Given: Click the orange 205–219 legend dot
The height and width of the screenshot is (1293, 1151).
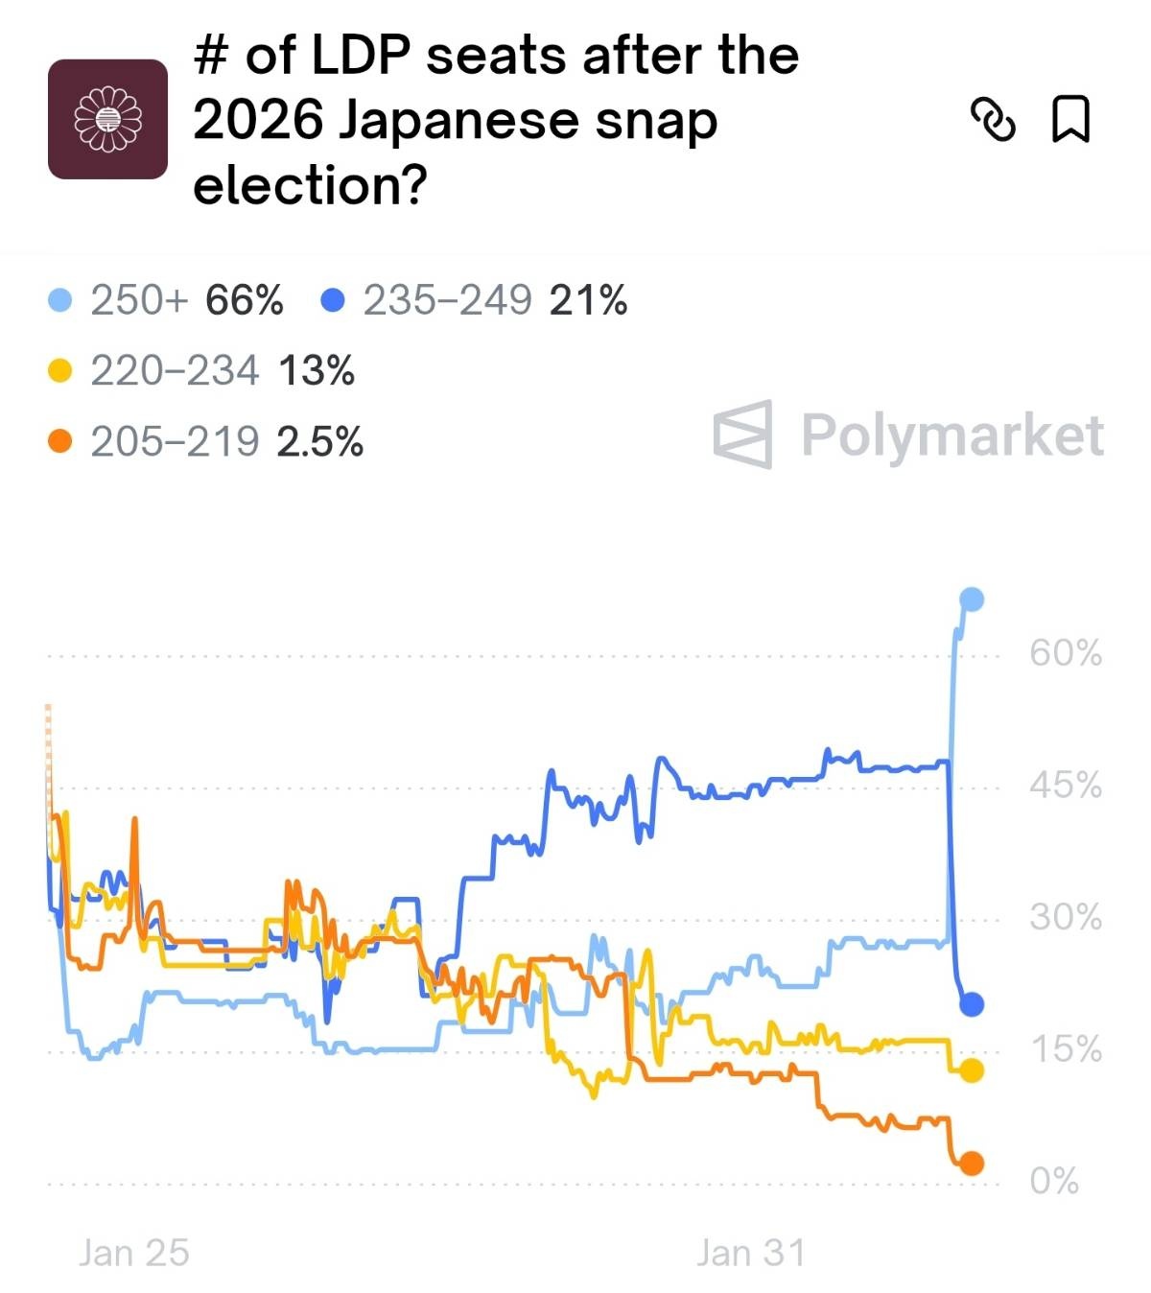Looking at the screenshot, I should [60, 442].
